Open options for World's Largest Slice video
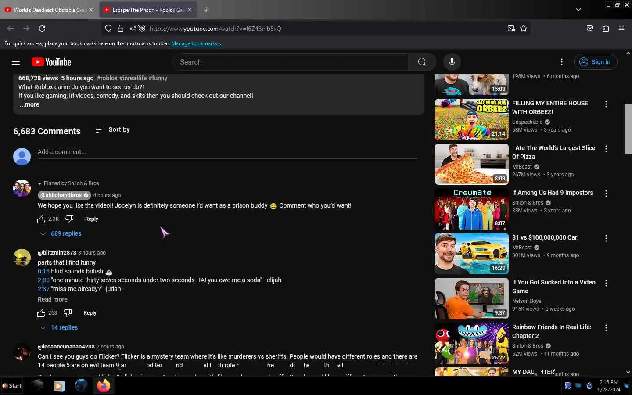 [x=606, y=149]
